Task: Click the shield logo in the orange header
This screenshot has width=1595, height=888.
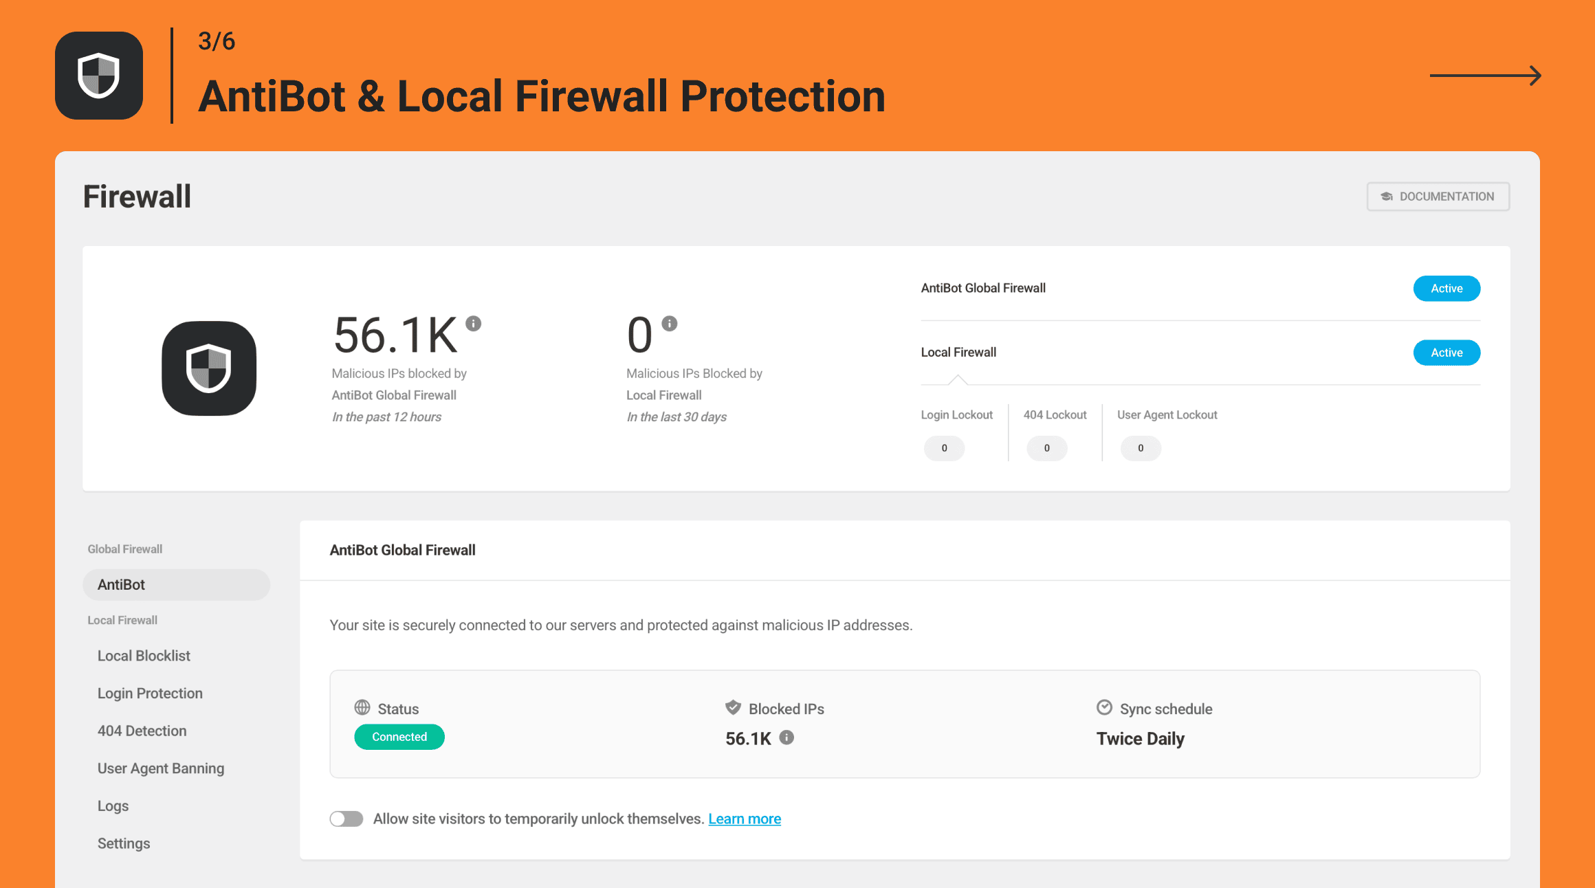Action: pos(99,74)
